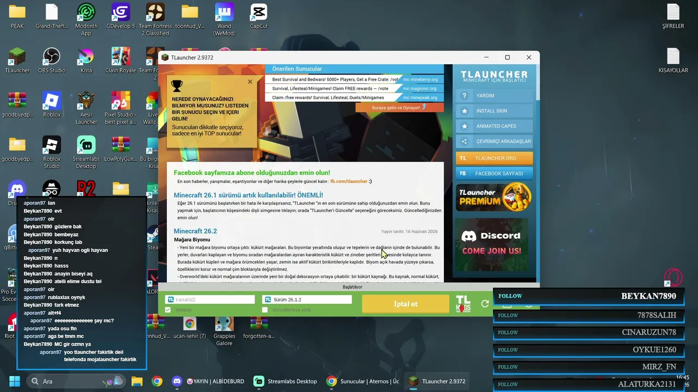Image resolution: width=698 pixels, height=392 pixels.
Task: Select the CapCut desktop icon
Action: 258,16
